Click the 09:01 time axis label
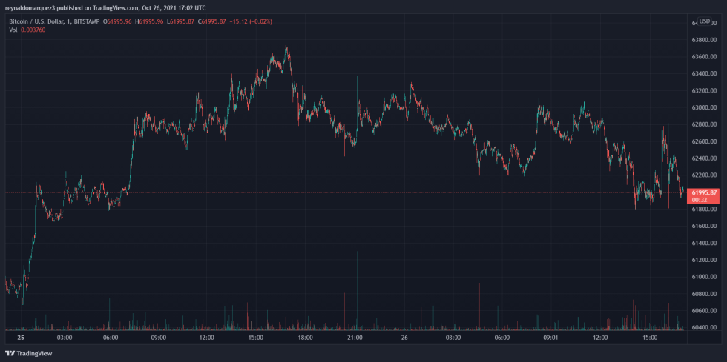The width and height of the screenshot is (727, 362). tap(550, 338)
